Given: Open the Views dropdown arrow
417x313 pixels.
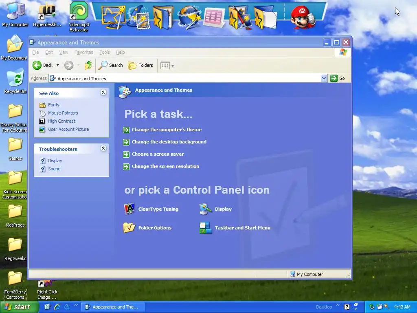Looking at the screenshot, I should (172, 66).
